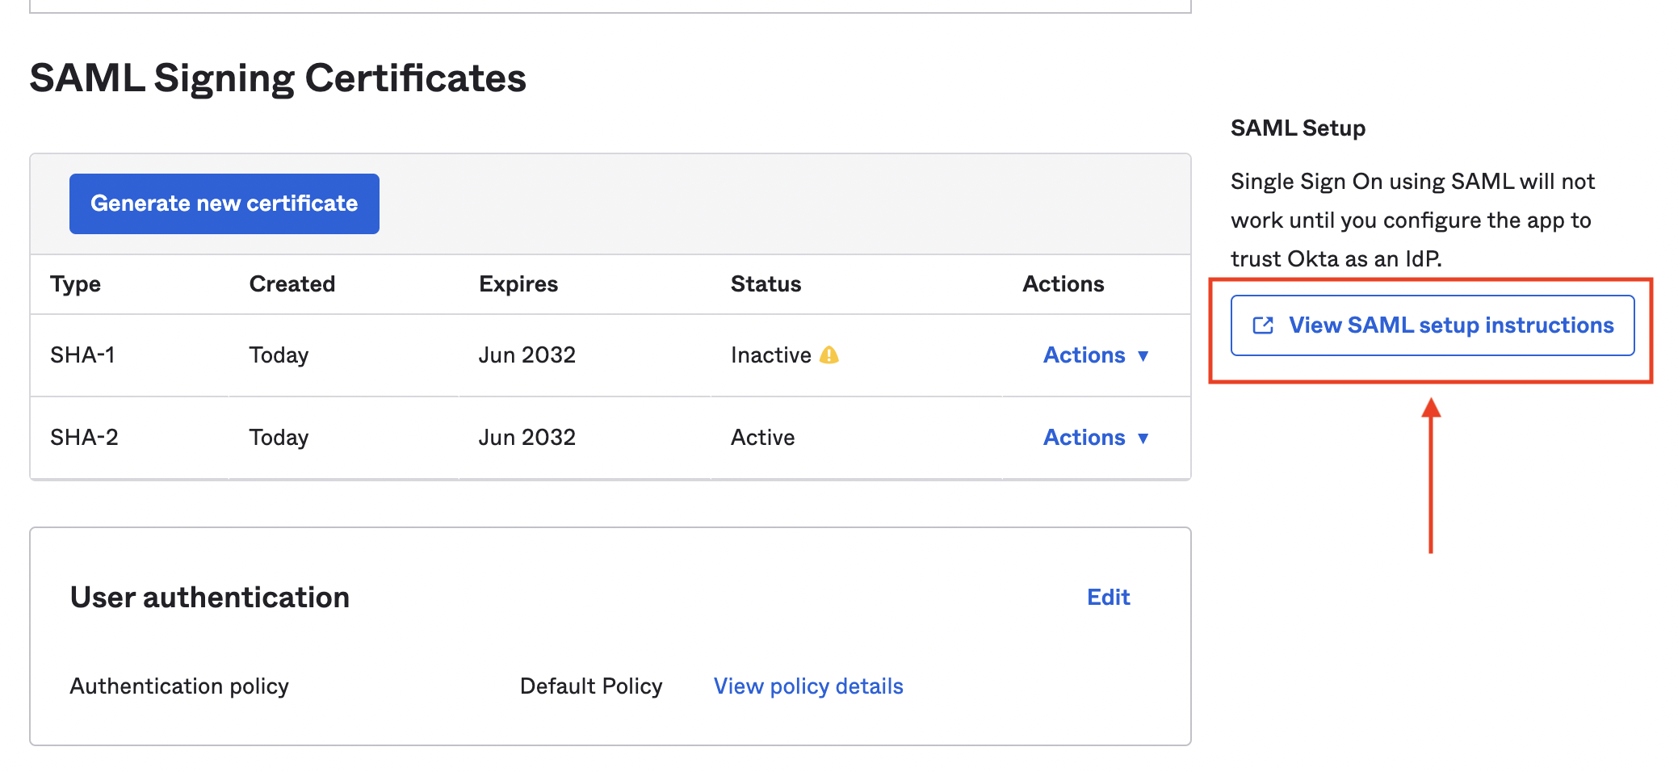Click the User authentication heading
Screen dimensions: 1678x772
click(209, 597)
